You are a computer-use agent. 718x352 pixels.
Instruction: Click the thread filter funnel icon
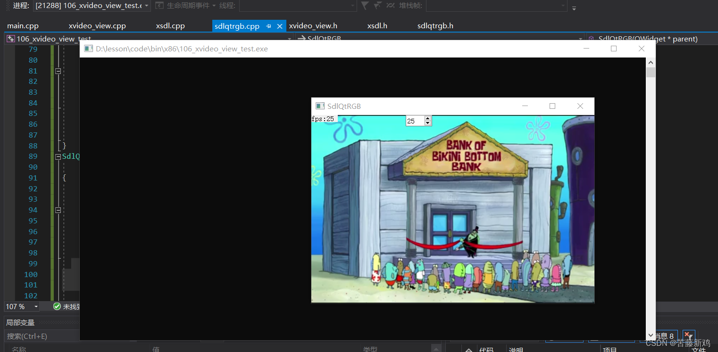point(365,5)
